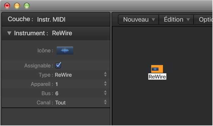The image size is (213, 126).
Task: Uncheck the Assignable checkbox
Action: coord(58,66)
